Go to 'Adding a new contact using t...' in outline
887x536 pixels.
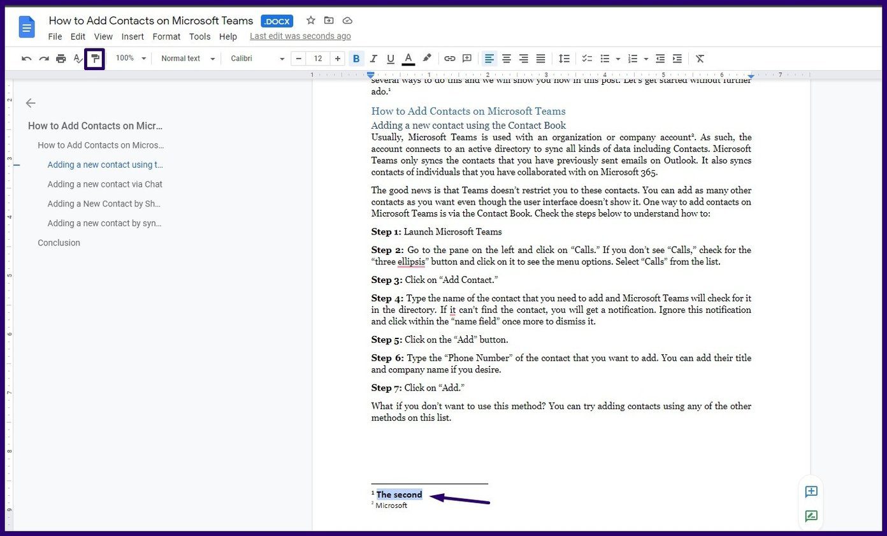pos(105,164)
